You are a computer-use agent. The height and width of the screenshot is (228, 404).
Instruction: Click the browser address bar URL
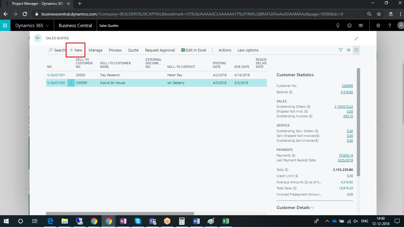click(192, 14)
